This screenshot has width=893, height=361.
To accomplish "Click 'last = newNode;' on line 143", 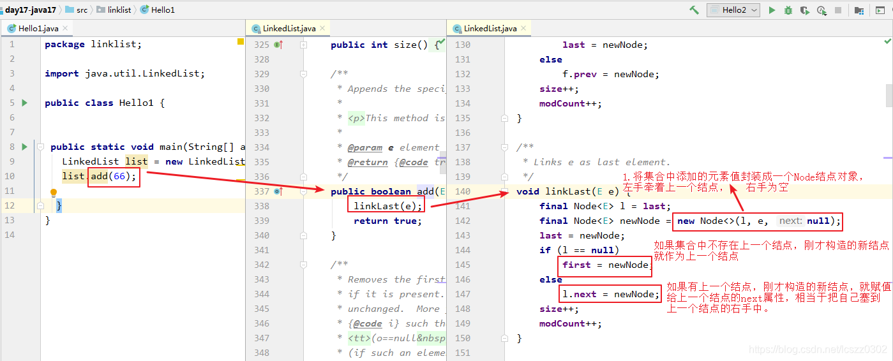I will (582, 235).
